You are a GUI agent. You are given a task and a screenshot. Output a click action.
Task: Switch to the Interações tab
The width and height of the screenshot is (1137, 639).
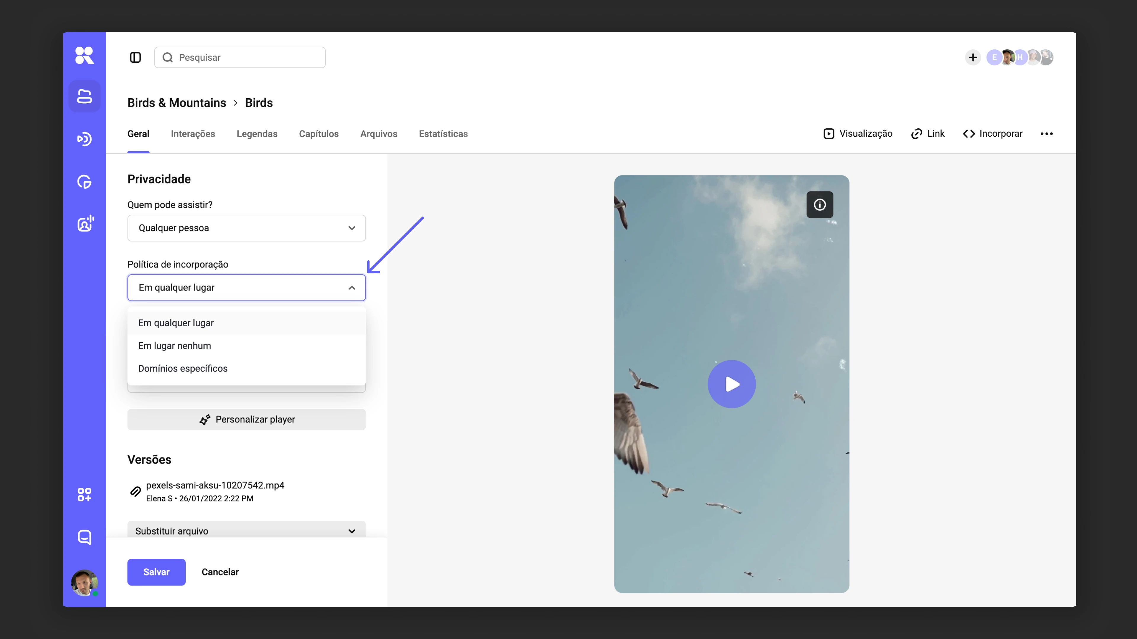click(193, 134)
